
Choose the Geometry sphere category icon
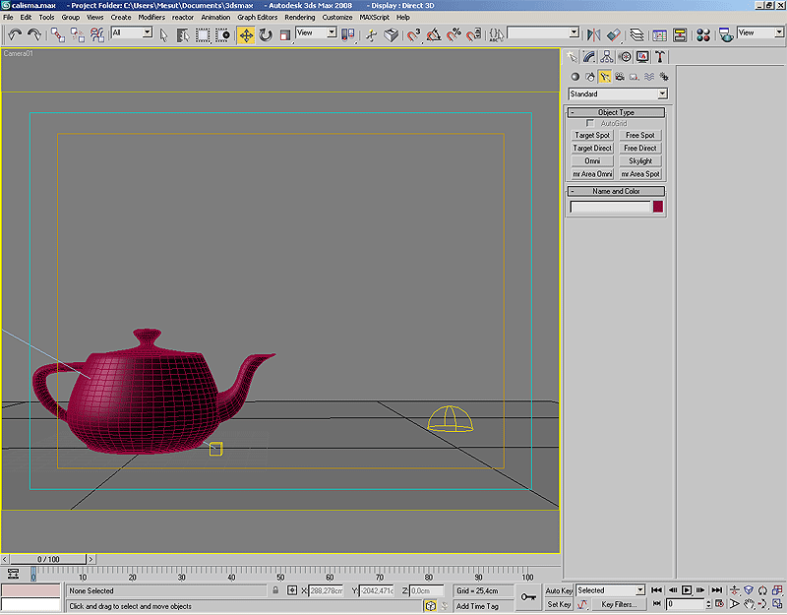coord(575,76)
